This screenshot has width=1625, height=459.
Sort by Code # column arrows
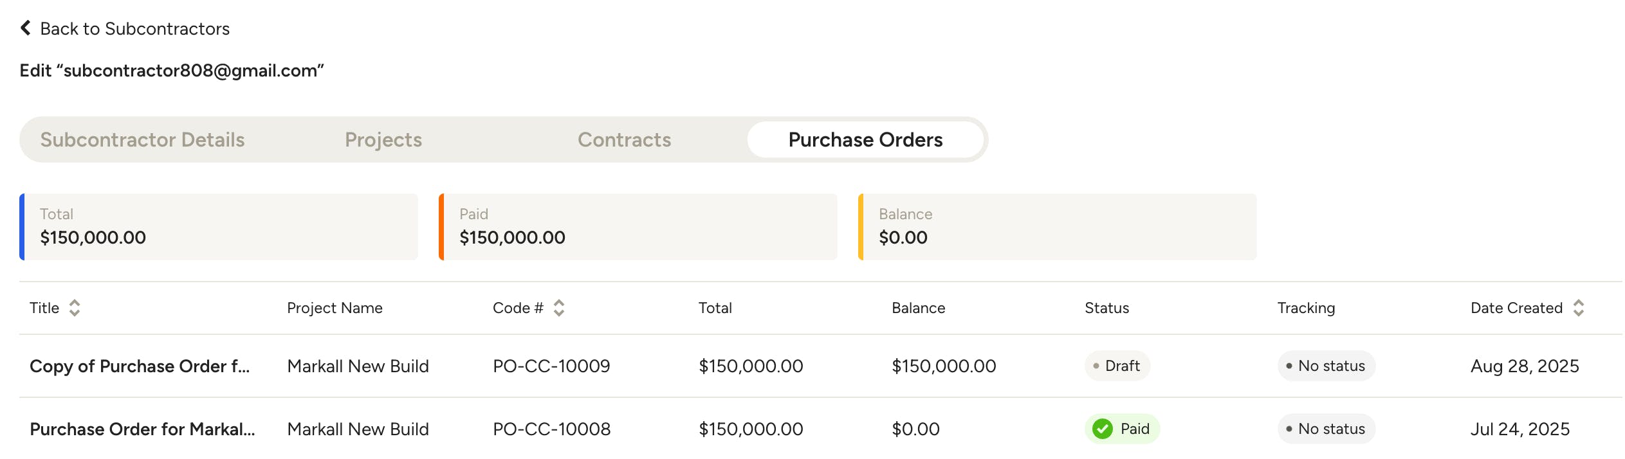click(x=559, y=308)
